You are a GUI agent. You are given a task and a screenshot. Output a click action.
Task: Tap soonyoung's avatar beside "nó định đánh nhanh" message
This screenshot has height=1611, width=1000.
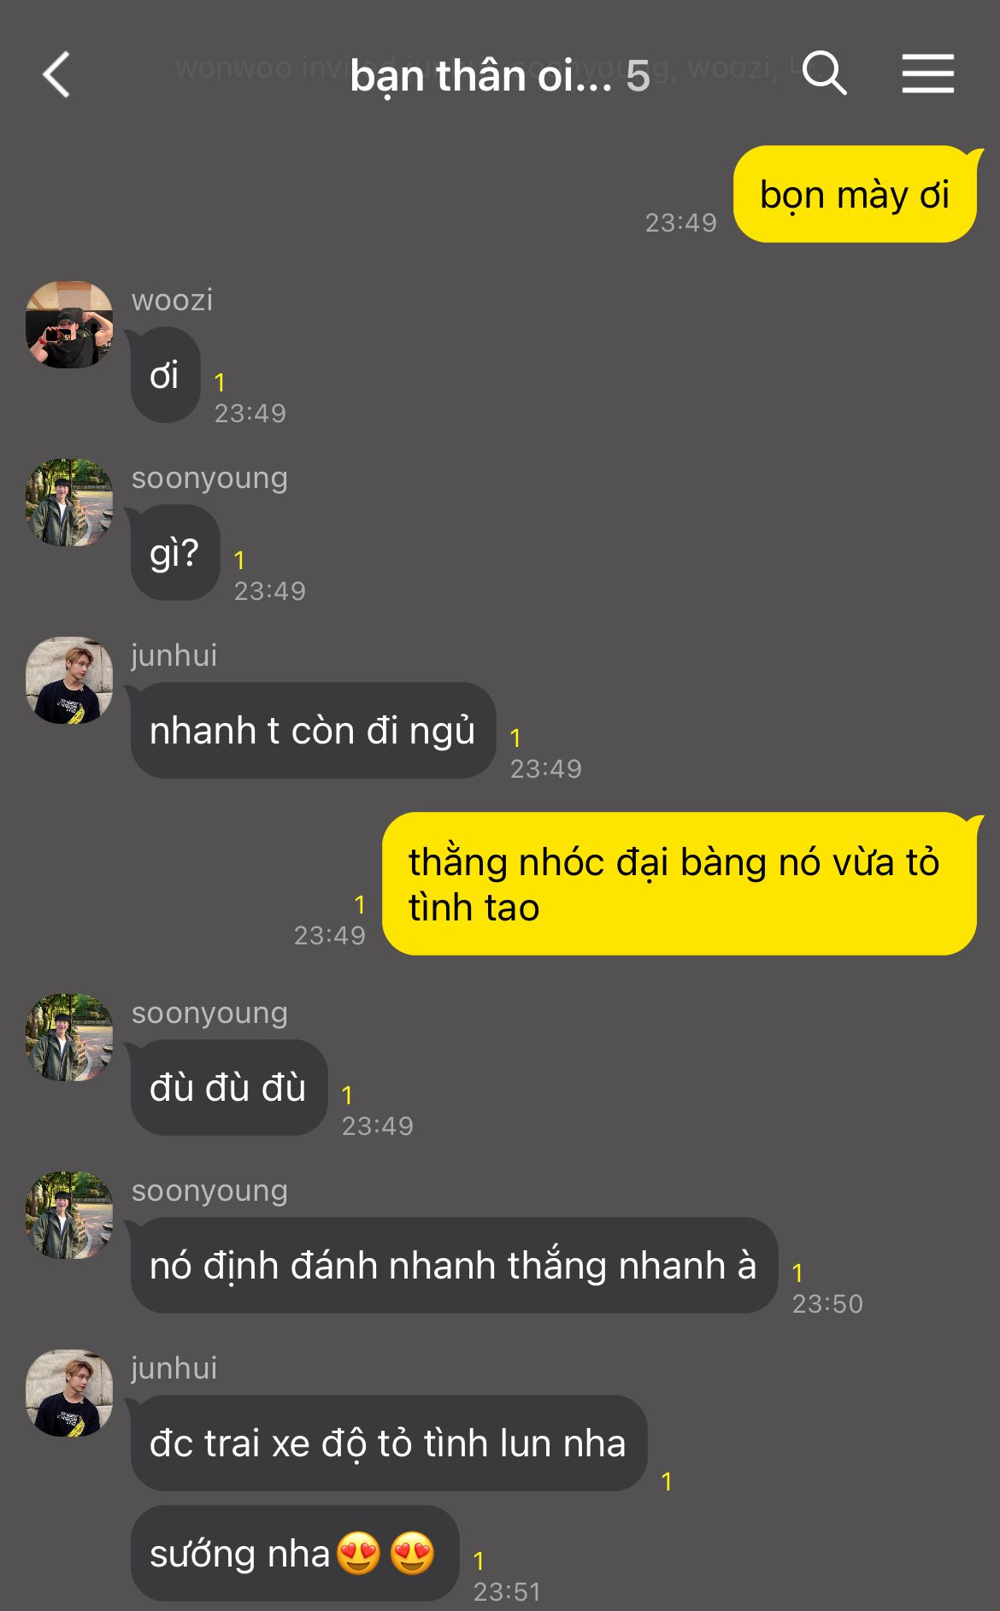69,1215
